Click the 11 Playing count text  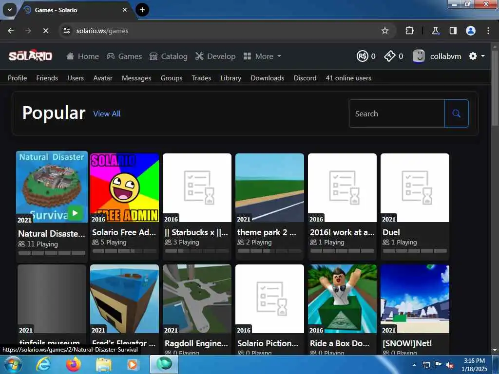[42, 244]
